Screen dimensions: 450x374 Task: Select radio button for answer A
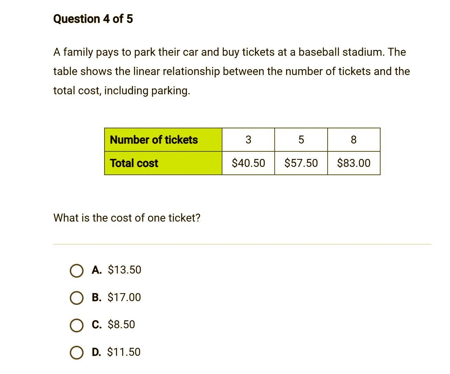(x=76, y=271)
